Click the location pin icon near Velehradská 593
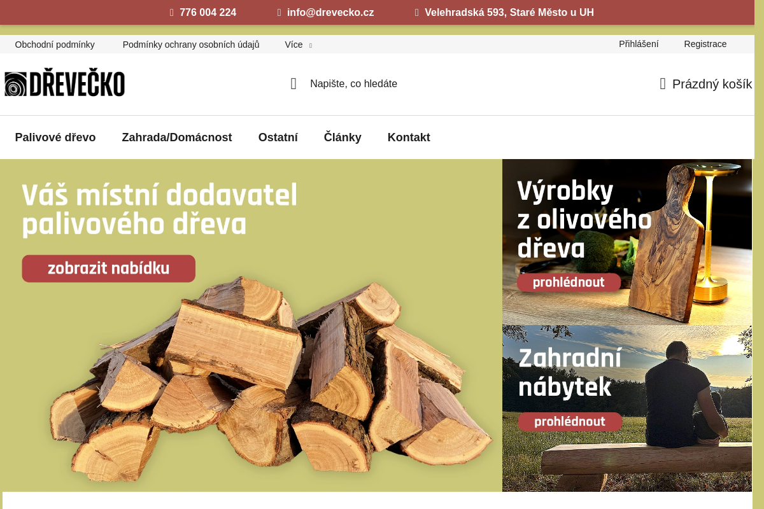The image size is (764, 509). (x=416, y=12)
